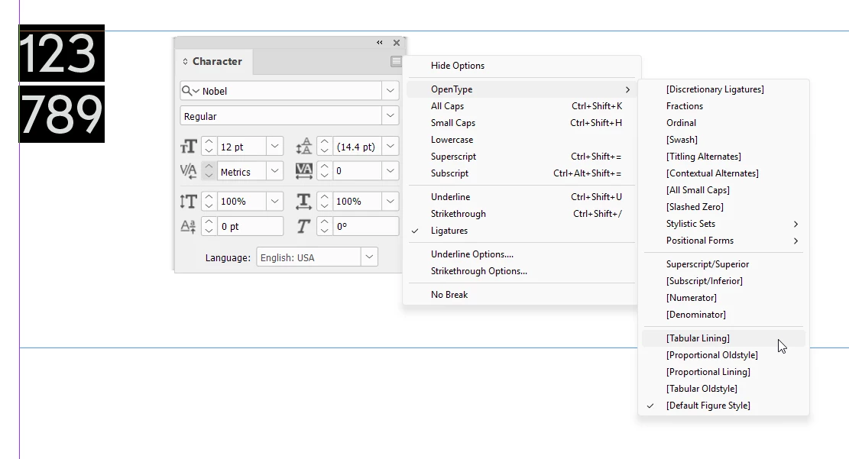
Task: Choose [Subscript/Inferior]
Action: point(724,281)
